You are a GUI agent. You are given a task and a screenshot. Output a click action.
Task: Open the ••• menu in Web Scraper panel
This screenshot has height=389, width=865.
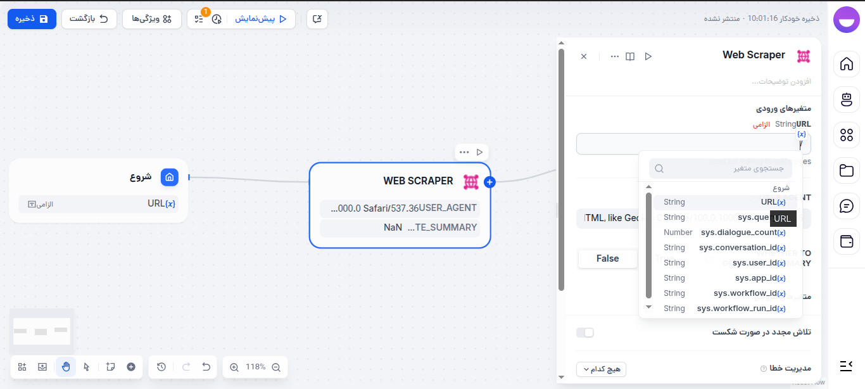tap(614, 56)
